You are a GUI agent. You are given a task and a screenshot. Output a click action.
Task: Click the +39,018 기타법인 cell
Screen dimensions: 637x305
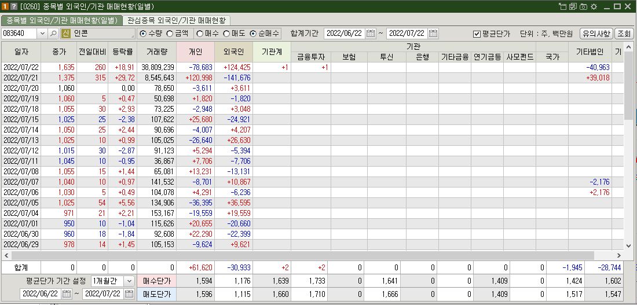590,78
